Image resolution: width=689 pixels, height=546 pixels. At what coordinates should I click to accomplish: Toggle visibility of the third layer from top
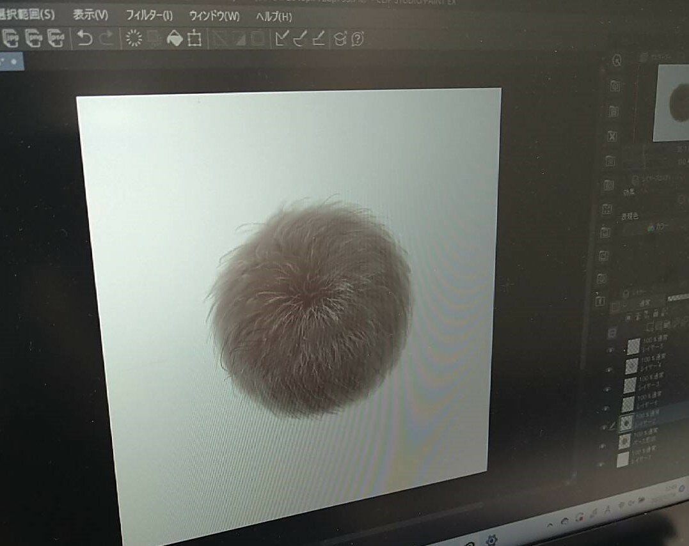pyautogui.click(x=607, y=389)
